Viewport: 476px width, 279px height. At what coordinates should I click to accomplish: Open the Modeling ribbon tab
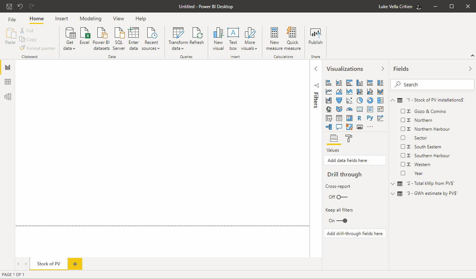(90, 18)
